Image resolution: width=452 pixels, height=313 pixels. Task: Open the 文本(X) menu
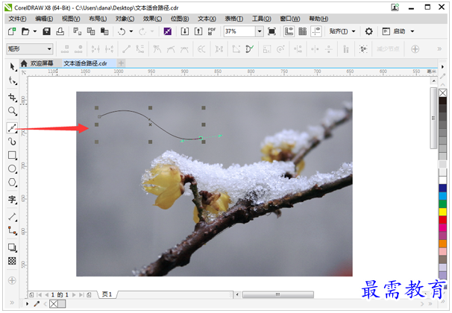point(207,19)
